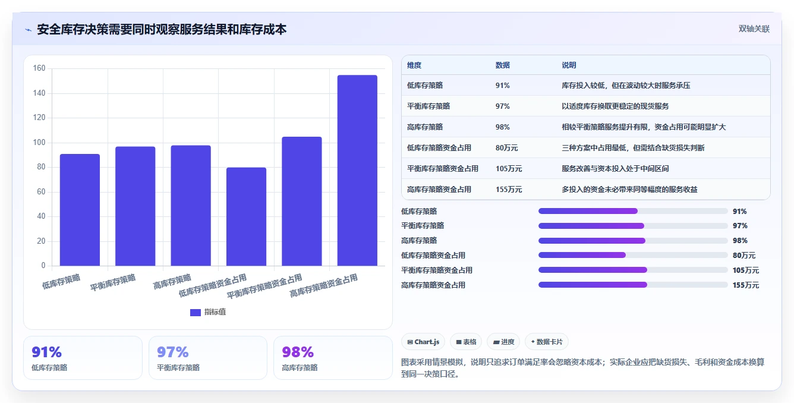Click the lightning icon beside the title
The height and width of the screenshot is (403, 794).
click(29, 30)
